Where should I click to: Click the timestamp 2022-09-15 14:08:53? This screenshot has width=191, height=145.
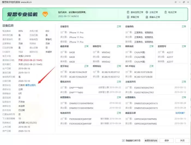tap(68, 16)
